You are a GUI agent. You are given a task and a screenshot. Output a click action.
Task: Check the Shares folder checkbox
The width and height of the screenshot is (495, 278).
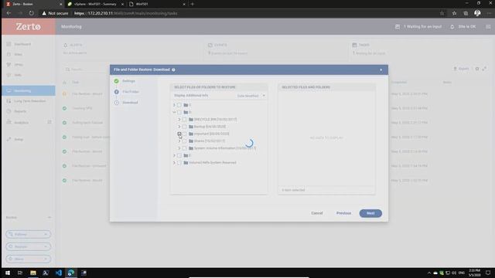click(x=184, y=141)
